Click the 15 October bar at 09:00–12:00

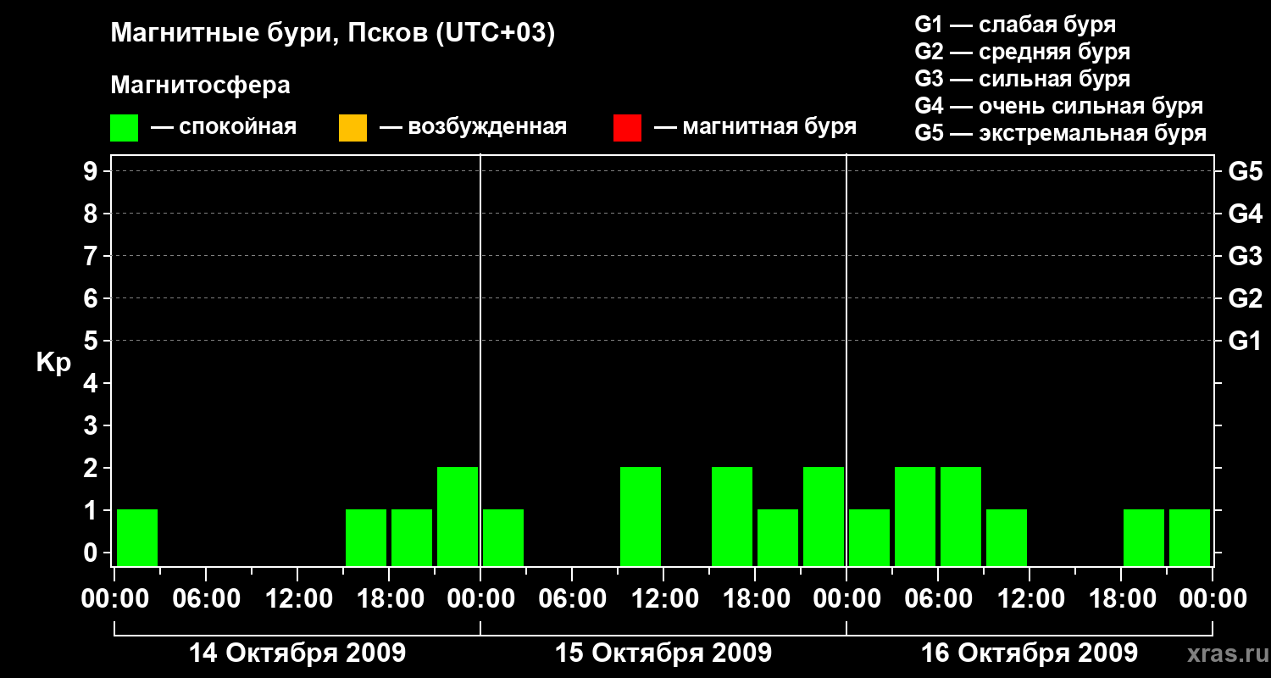click(641, 516)
